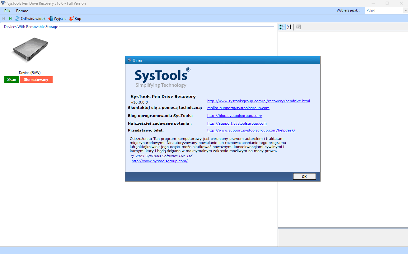Click the SysTools logo in the dialog
408x254 pixels.
pos(162,77)
